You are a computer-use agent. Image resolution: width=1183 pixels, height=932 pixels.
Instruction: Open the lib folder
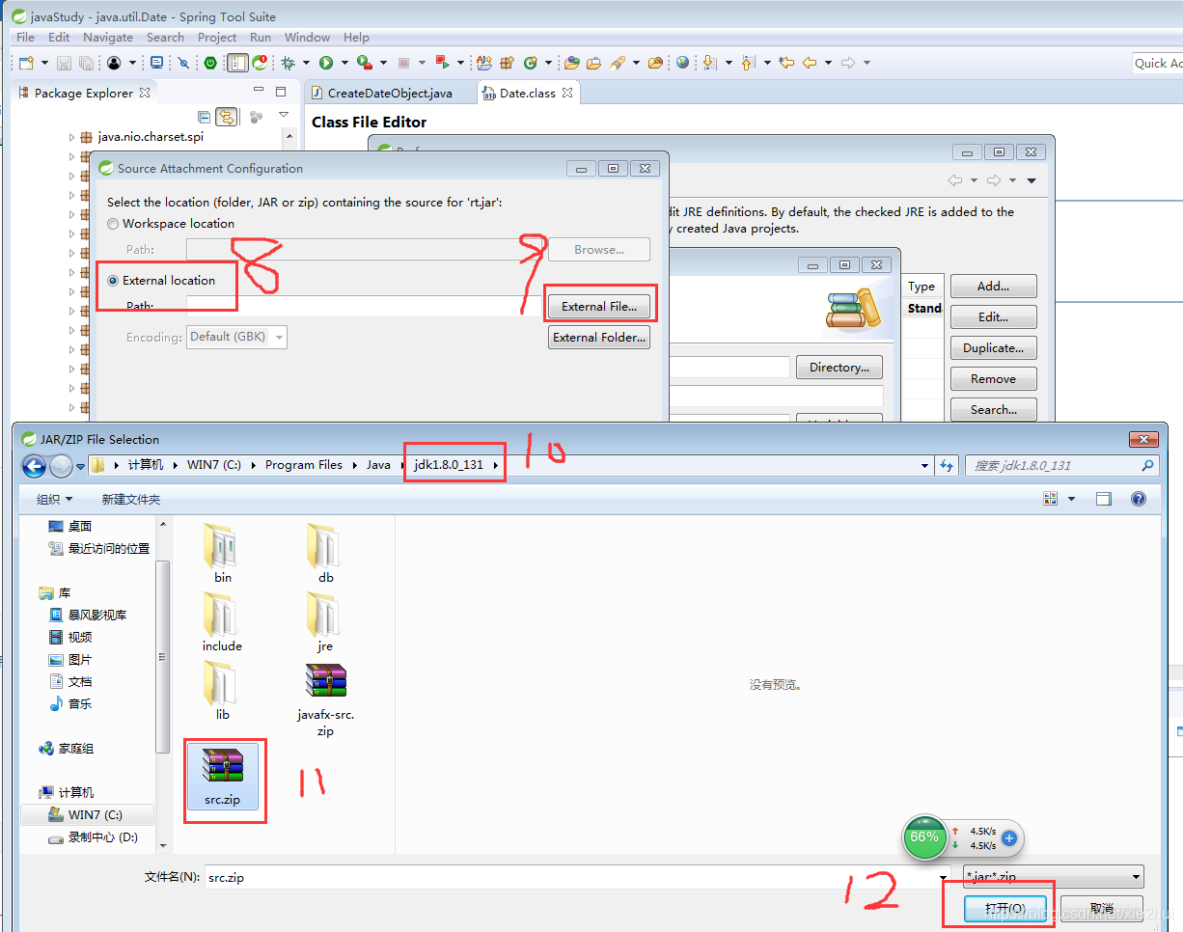223,691
